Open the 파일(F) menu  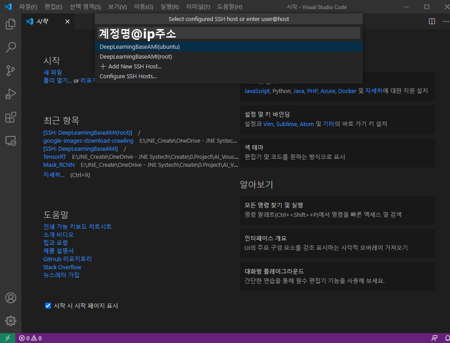pyautogui.click(x=28, y=7)
